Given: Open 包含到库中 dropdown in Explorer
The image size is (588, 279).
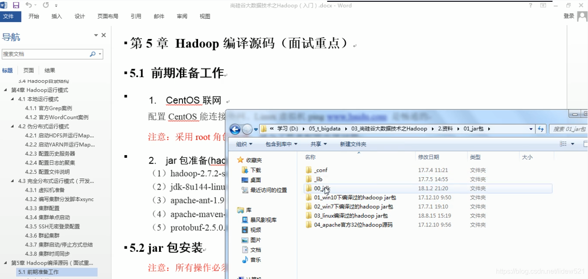Looking at the screenshot, I should pos(281,144).
